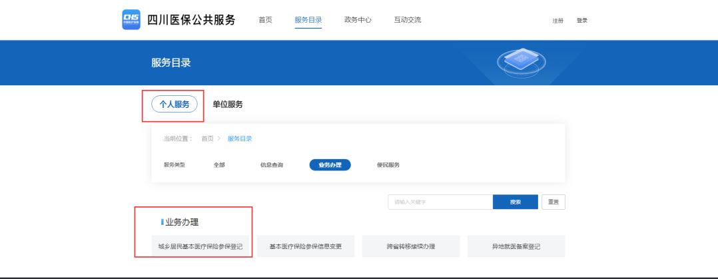
Task: Select the 服务目录 navigation tab
Action: 308,20
